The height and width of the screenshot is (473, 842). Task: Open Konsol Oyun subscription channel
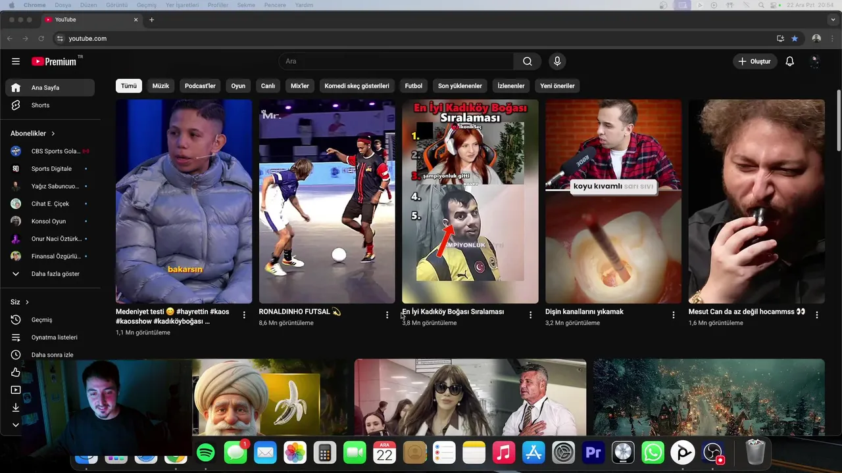(x=50, y=221)
